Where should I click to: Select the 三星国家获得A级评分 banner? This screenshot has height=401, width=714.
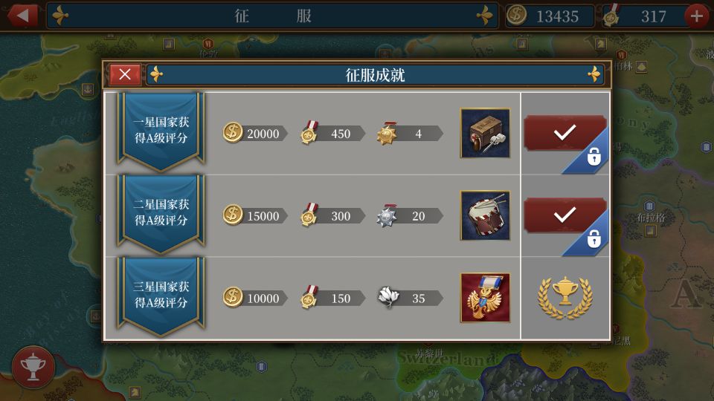coord(161,296)
